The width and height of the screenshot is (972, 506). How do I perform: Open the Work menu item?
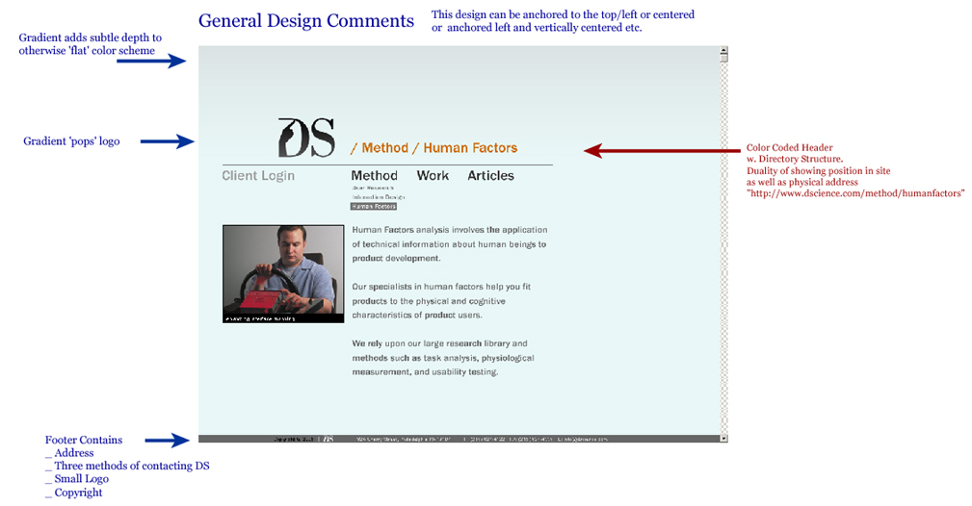point(433,176)
